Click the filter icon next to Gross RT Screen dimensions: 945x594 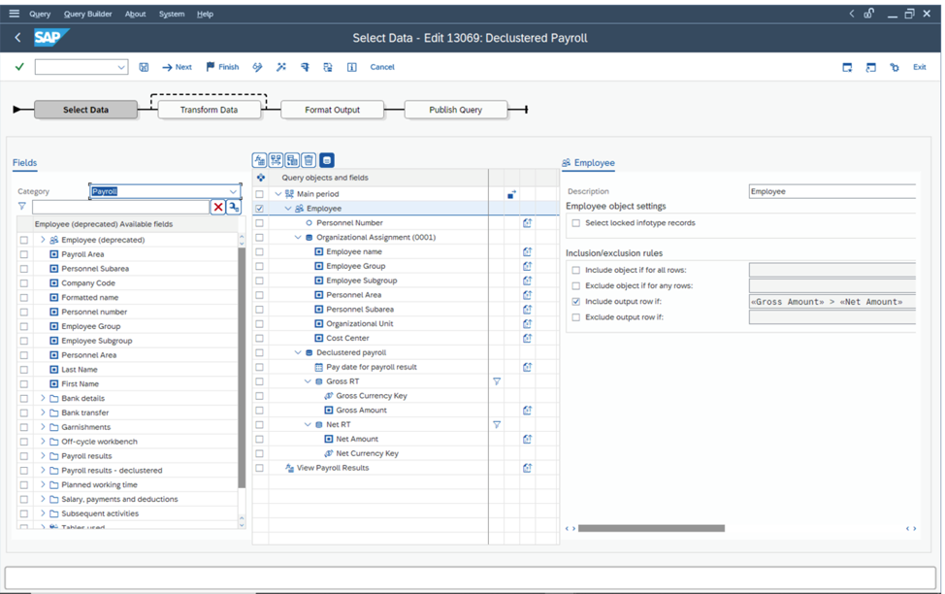497,381
